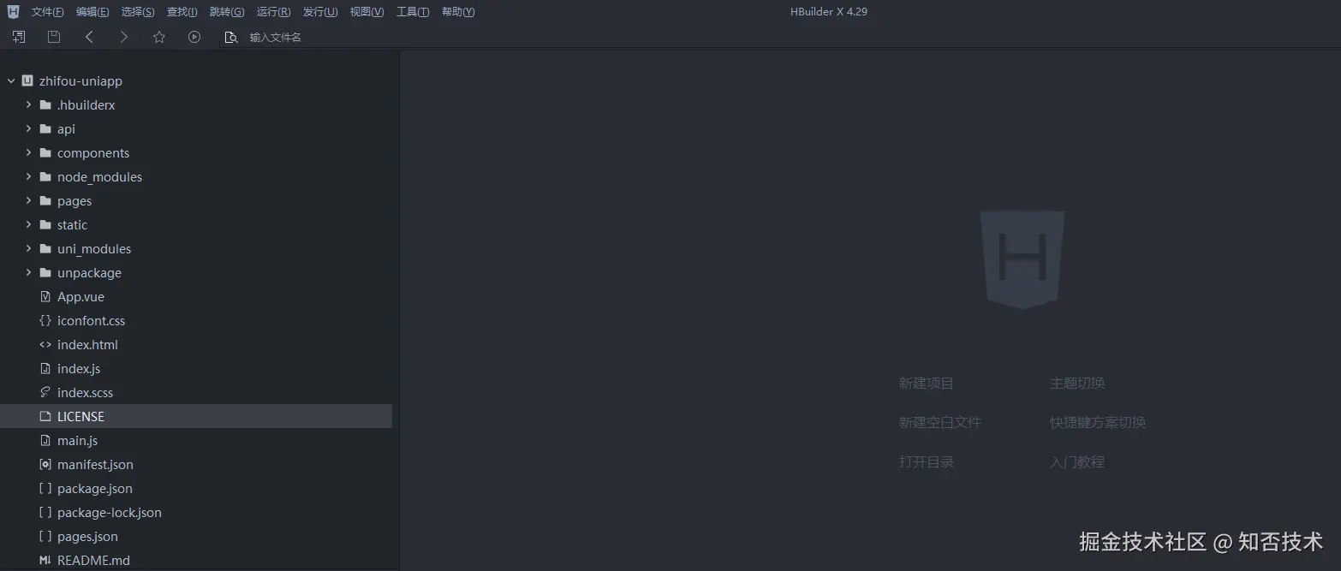
Task: Select the package-lock.json file name
Action: pyautogui.click(x=110, y=512)
